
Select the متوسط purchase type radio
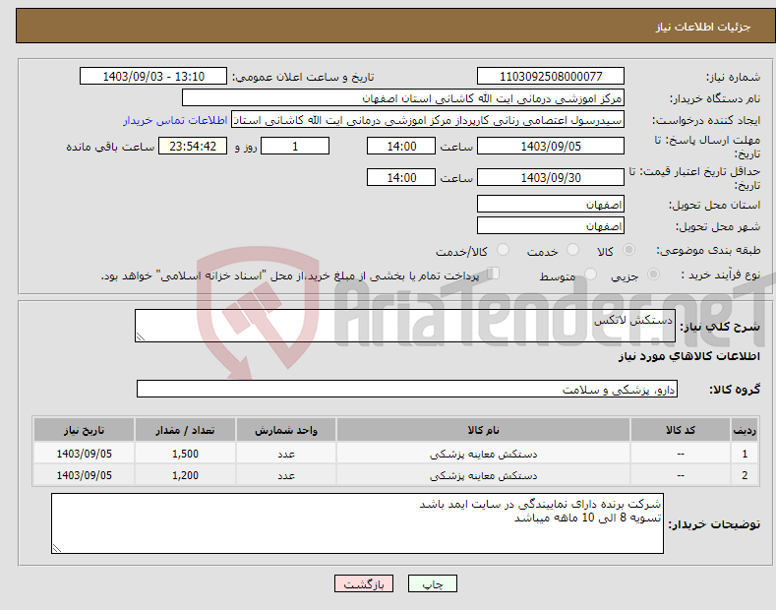(x=590, y=274)
